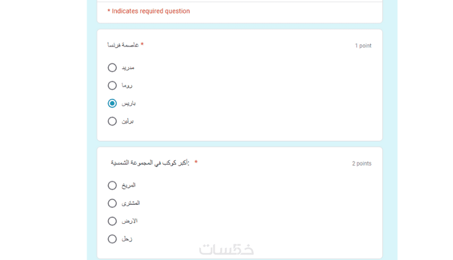Screen dimensions: 453x260
Task: Click the selected باريس (Paris) radio circle
Action: [112, 103]
